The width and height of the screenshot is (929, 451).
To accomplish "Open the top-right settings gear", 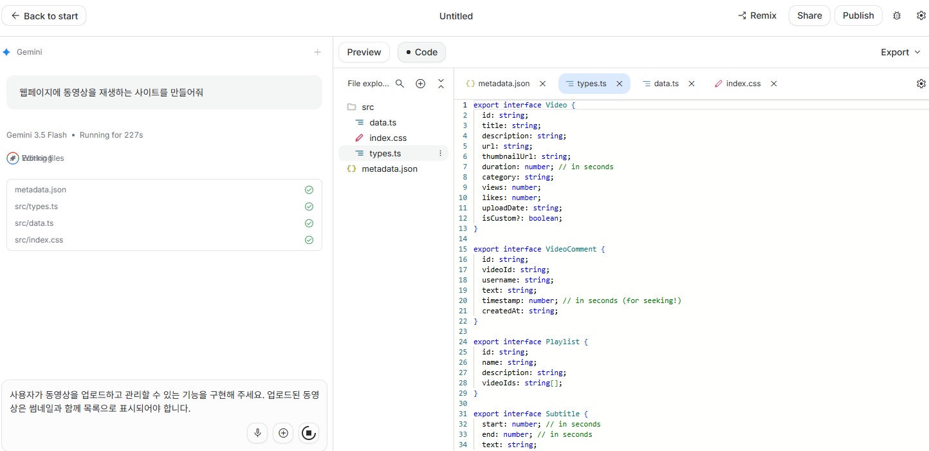I will pos(921,16).
